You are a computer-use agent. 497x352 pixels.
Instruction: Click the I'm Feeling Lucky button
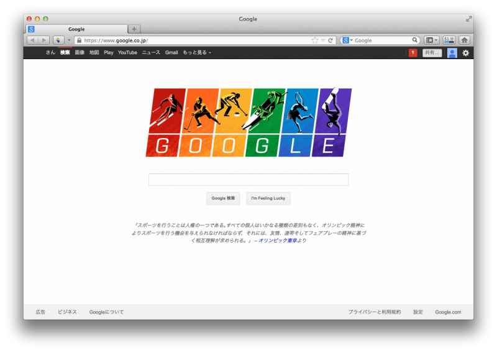(268, 198)
